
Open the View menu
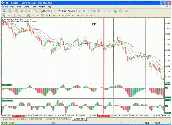(12, 7)
